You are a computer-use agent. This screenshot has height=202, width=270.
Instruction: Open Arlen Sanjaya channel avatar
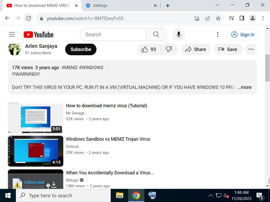click(x=15, y=49)
